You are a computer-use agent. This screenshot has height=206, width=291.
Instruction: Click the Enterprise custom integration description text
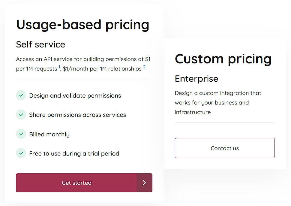[218, 102]
